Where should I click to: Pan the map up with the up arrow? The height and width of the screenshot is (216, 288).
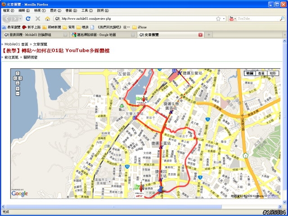(18, 73)
